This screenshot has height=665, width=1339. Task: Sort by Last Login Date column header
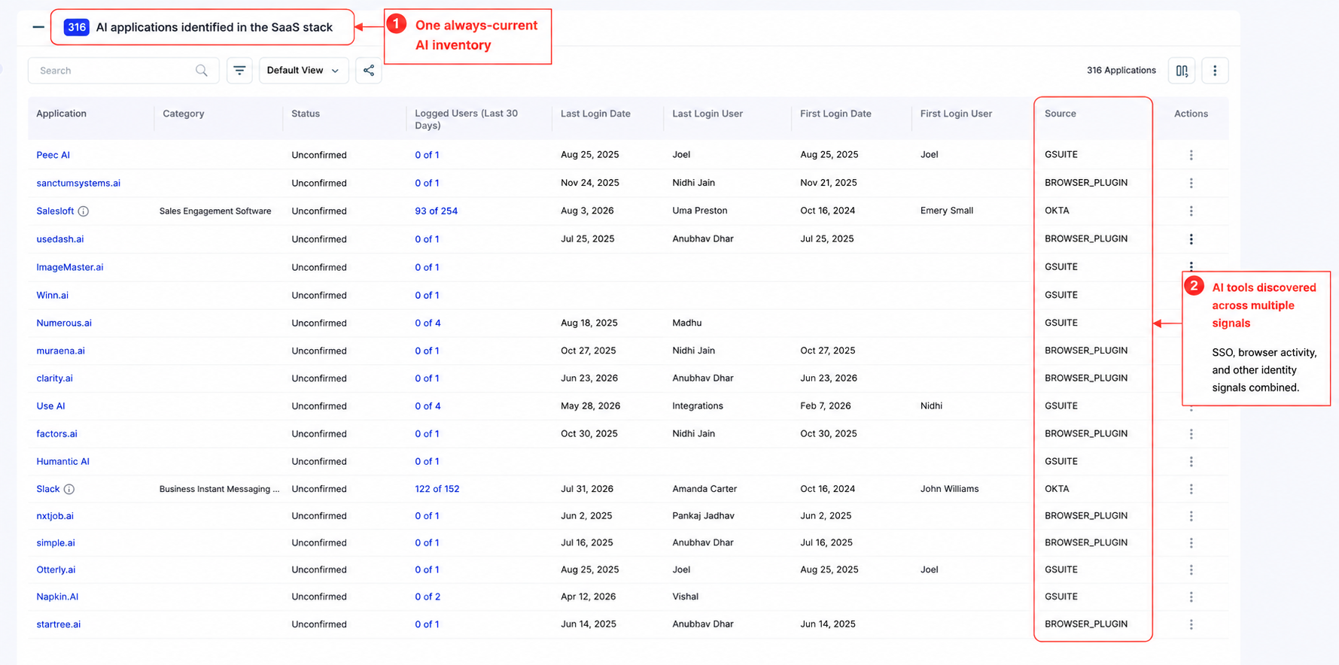point(595,114)
